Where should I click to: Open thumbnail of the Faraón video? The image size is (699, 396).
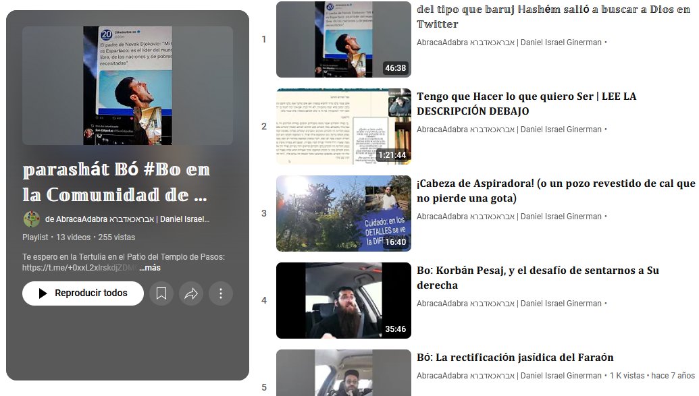[x=344, y=373]
